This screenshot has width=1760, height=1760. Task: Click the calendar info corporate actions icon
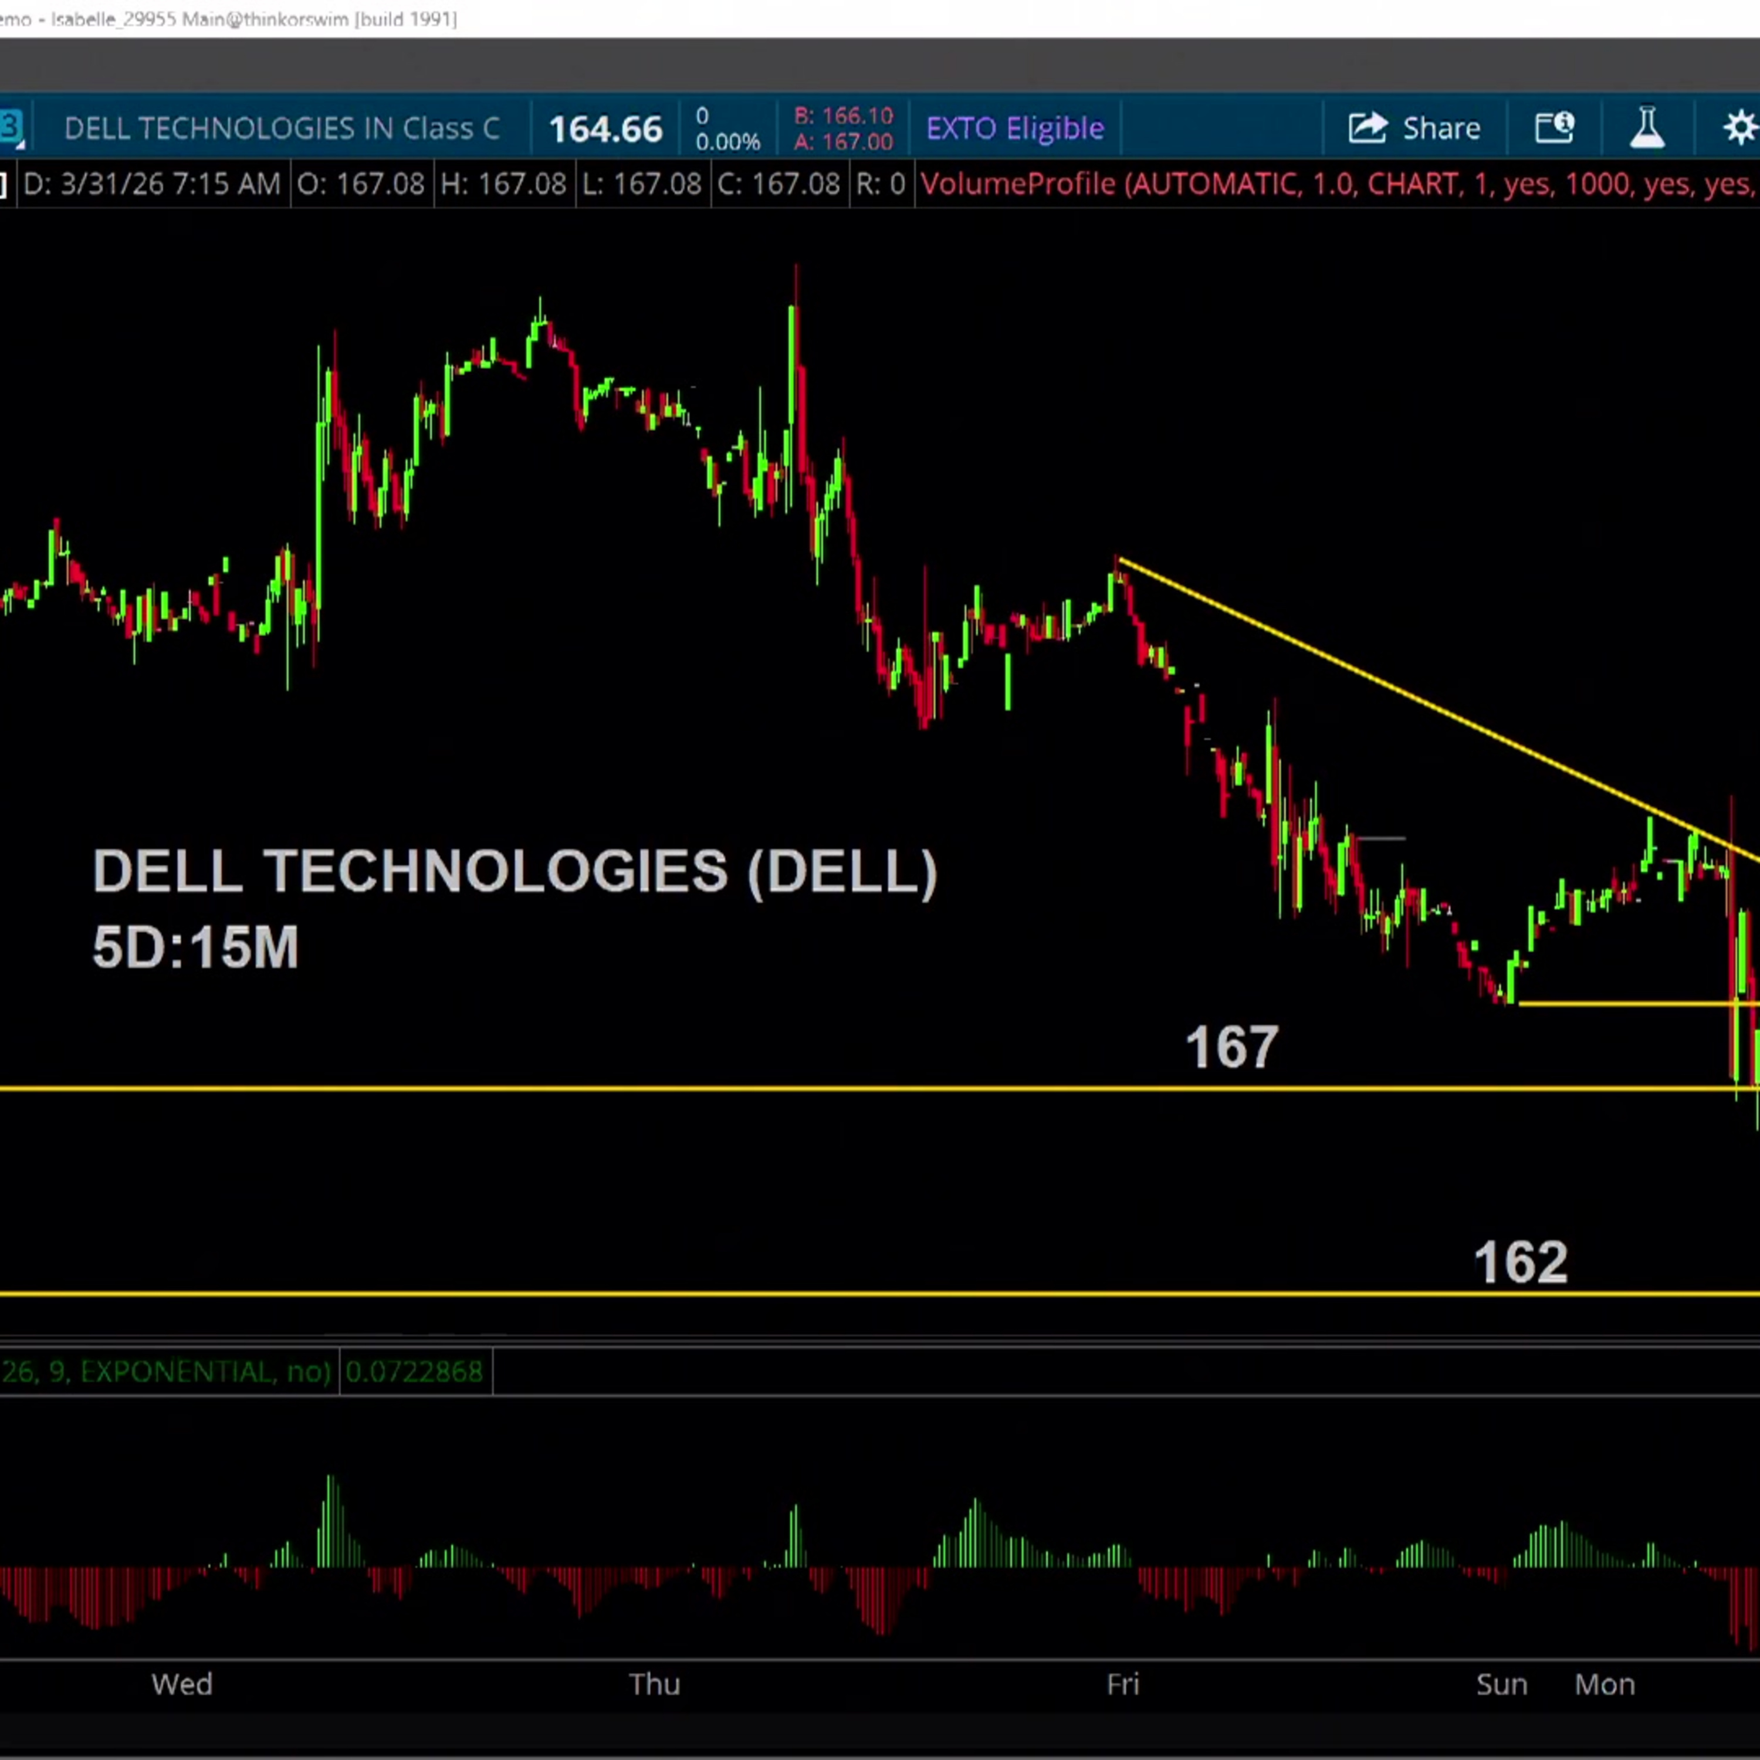click(x=1554, y=127)
